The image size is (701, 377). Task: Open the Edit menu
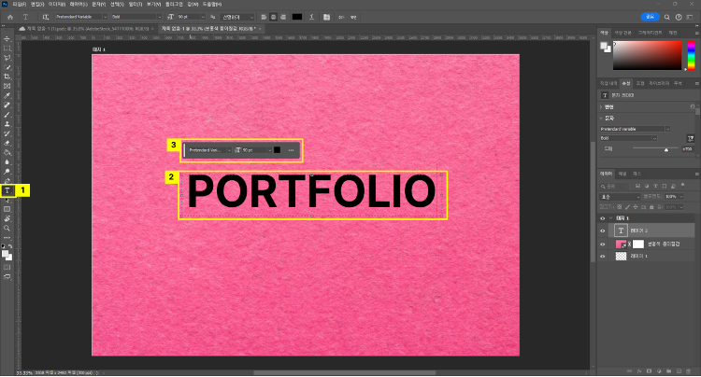point(37,4)
